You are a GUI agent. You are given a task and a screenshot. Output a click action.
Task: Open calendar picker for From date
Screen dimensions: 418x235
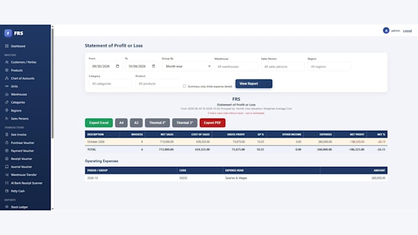click(117, 66)
